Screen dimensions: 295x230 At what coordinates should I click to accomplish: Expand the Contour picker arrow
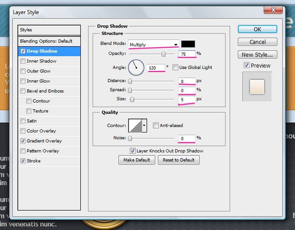pos(145,125)
